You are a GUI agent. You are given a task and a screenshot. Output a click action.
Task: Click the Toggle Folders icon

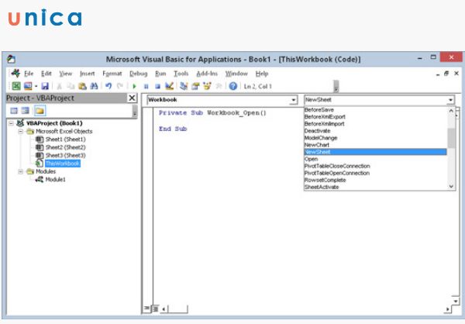[40, 111]
